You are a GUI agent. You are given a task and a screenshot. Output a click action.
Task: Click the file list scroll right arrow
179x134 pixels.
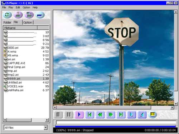pyautogui.click(x=47, y=120)
